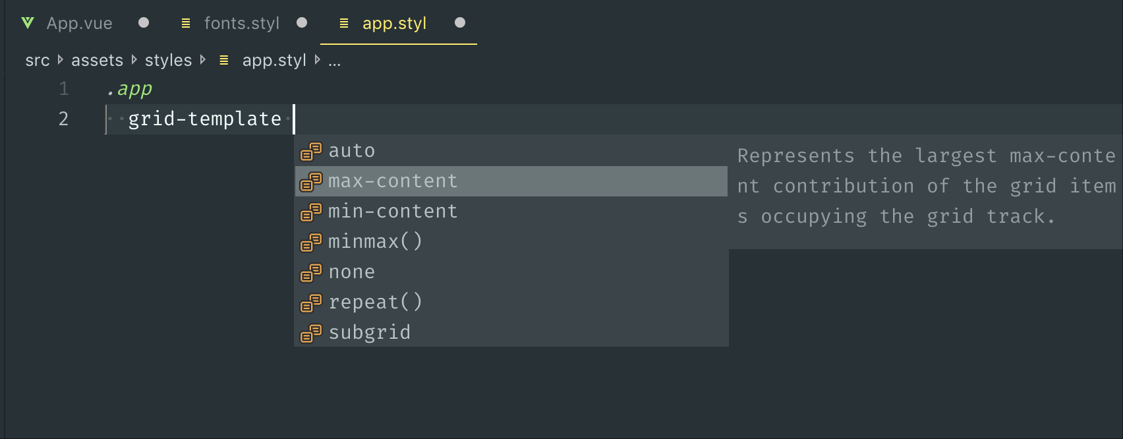Click unsaved dot on fonts.styl tab
This screenshot has height=439, width=1123.
302,22
